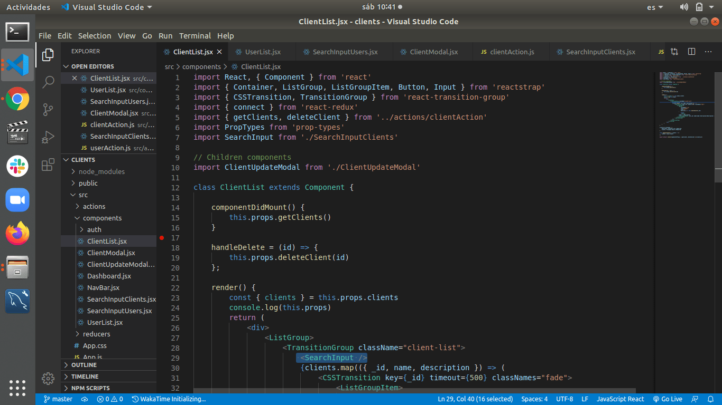Screen dimensions: 722x405
Task: Open the Search view in activity bar
Action: tap(48, 82)
